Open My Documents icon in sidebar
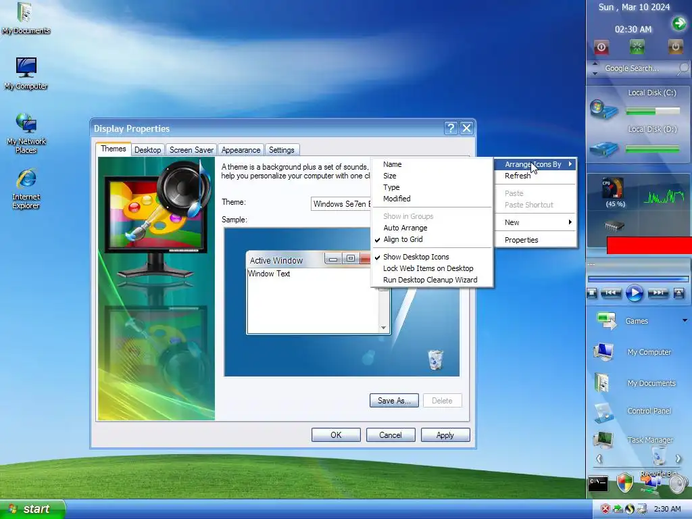The image size is (692, 519). pyautogui.click(x=602, y=382)
